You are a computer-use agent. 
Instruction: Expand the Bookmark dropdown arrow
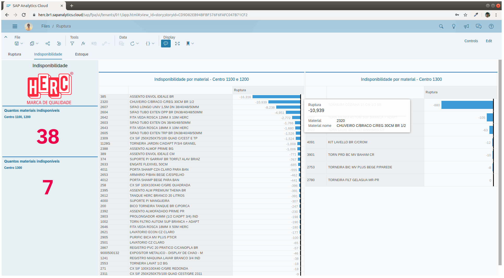193,44
